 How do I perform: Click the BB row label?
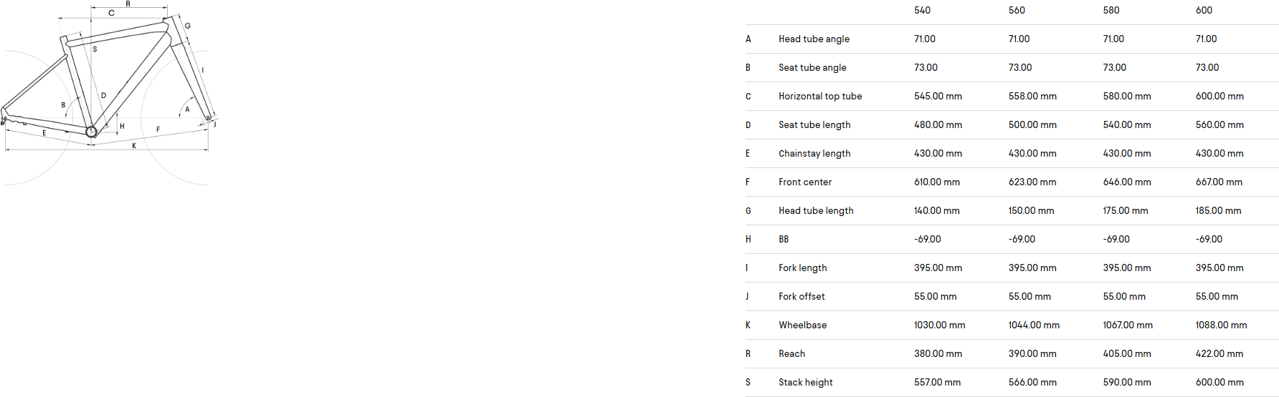pos(784,239)
